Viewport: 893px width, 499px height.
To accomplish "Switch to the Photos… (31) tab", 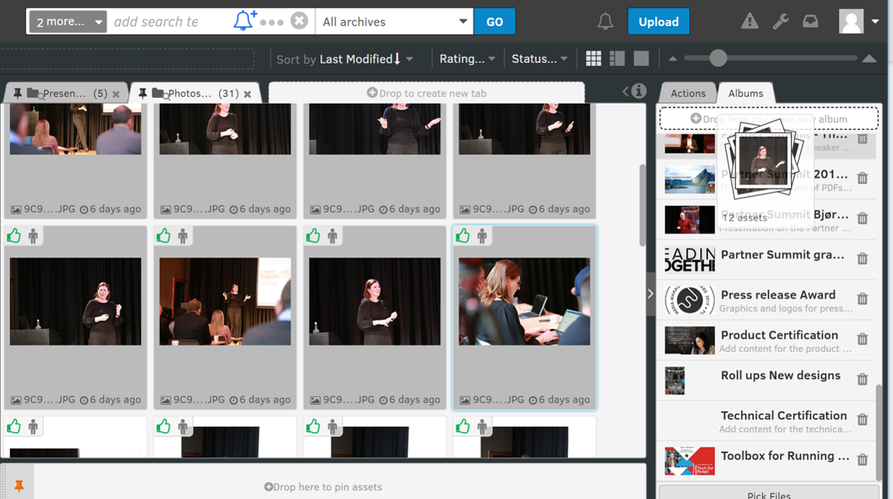I will [196, 93].
